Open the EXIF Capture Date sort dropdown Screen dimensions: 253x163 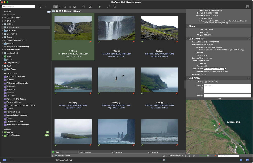[175, 156]
